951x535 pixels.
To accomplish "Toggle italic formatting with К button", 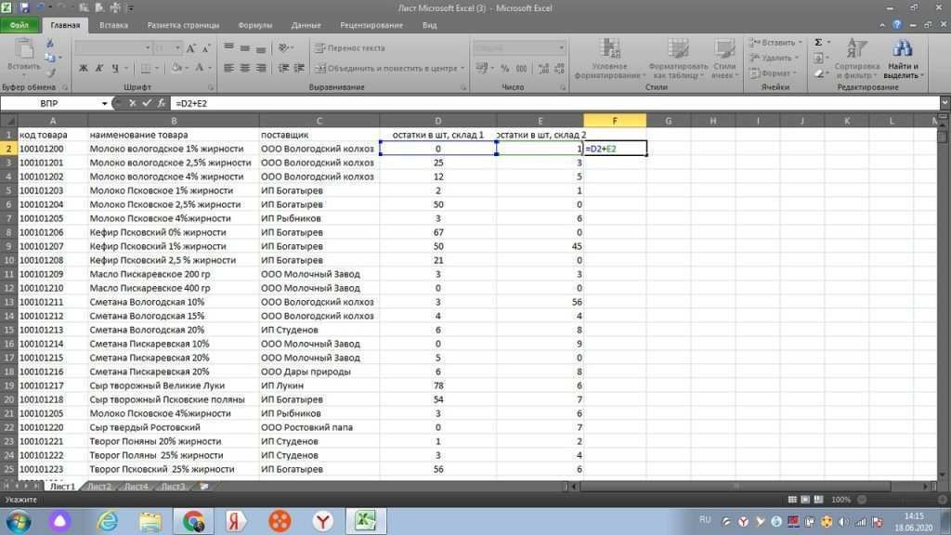I will (x=98, y=68).
